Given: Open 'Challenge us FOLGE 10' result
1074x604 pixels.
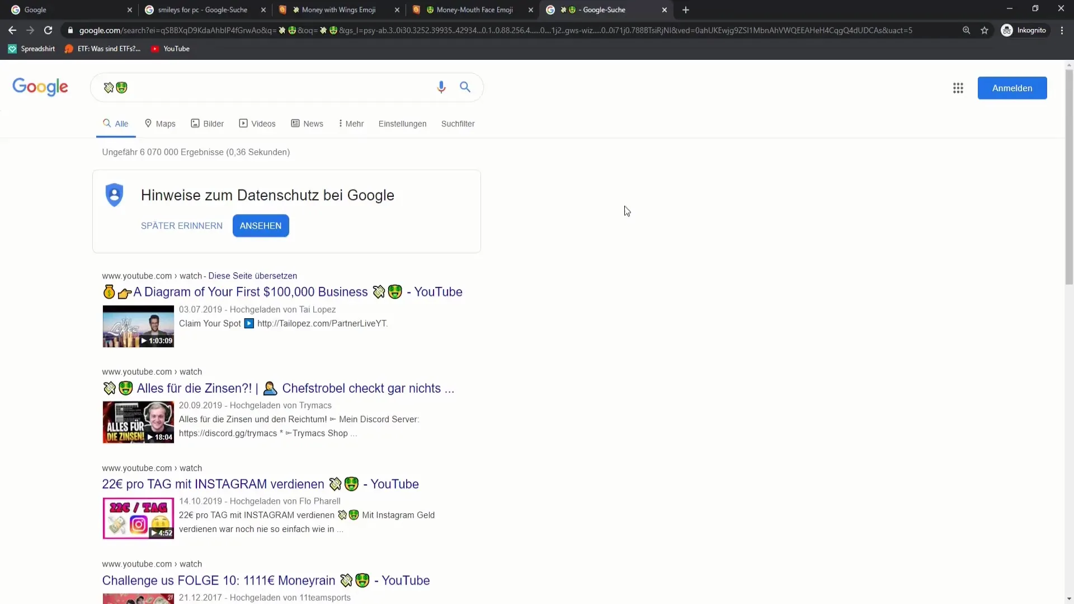Looking at the screenshot, I should pos(266,581).
